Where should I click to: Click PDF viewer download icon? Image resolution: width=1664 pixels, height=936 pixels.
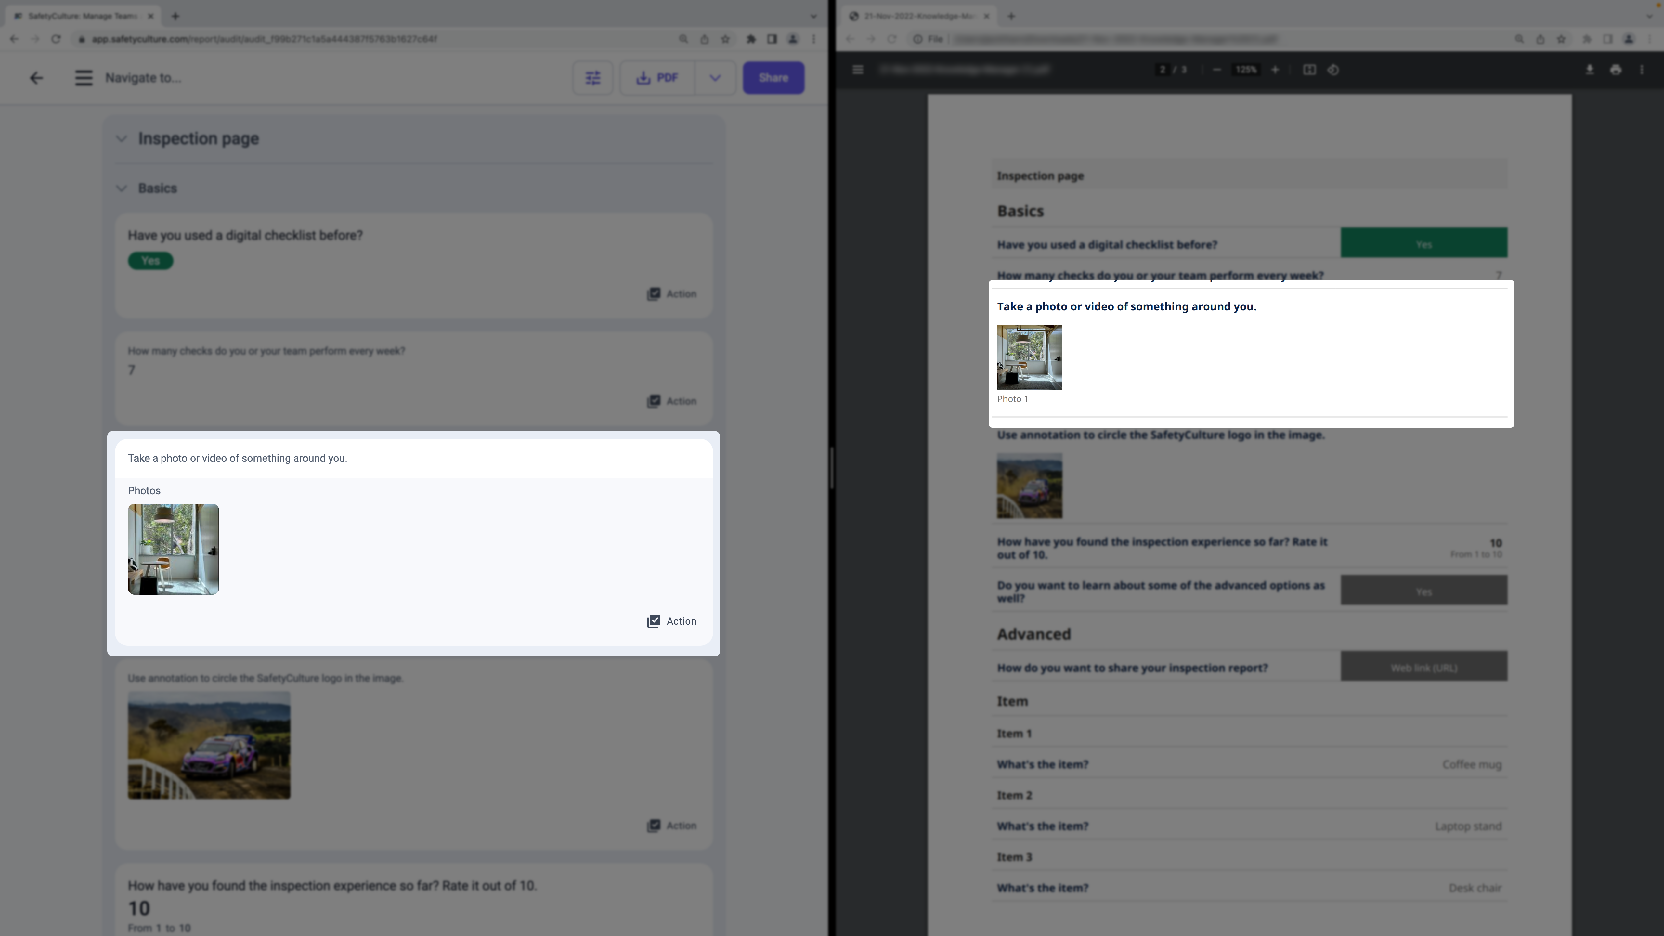tap(1590, 70)
